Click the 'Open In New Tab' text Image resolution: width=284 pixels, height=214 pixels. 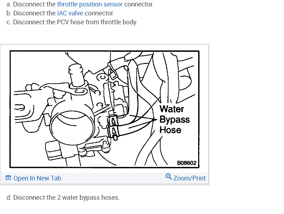click(37, 178)
